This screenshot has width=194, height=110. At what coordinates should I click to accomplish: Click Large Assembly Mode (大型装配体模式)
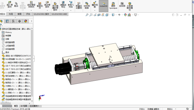(x=130, y=6)
